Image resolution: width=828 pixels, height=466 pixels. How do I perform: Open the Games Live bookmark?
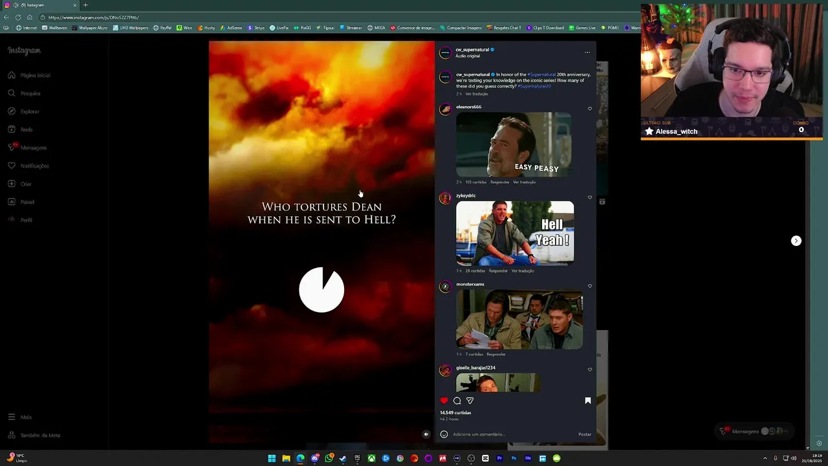pos(582,28)
